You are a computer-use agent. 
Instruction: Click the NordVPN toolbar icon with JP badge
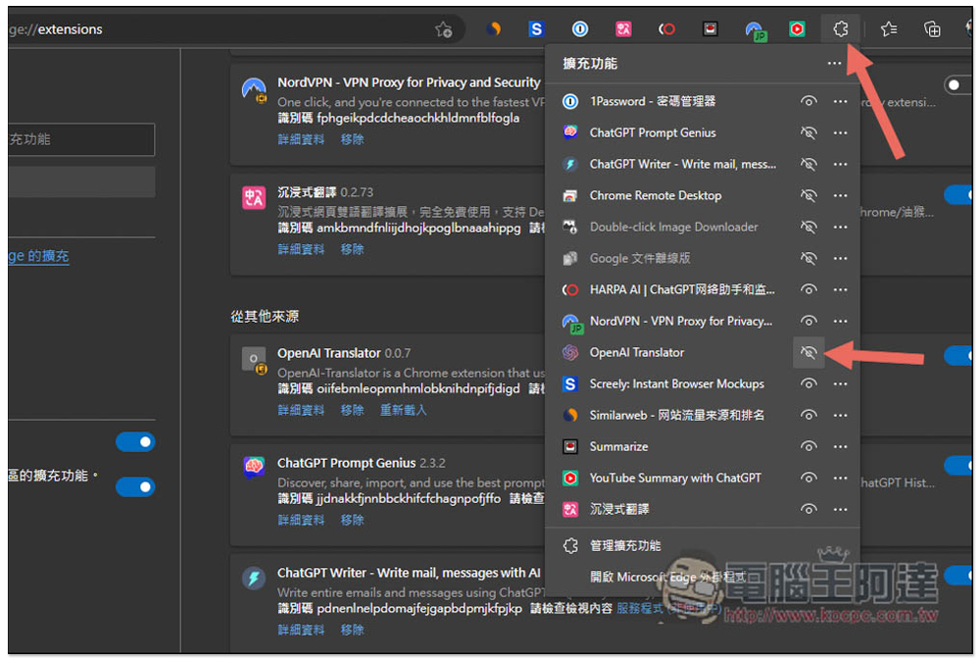[x=755, y=30]
